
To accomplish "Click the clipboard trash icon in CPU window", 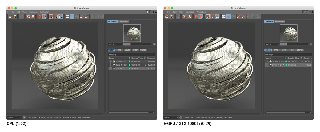I will point(40,17).
